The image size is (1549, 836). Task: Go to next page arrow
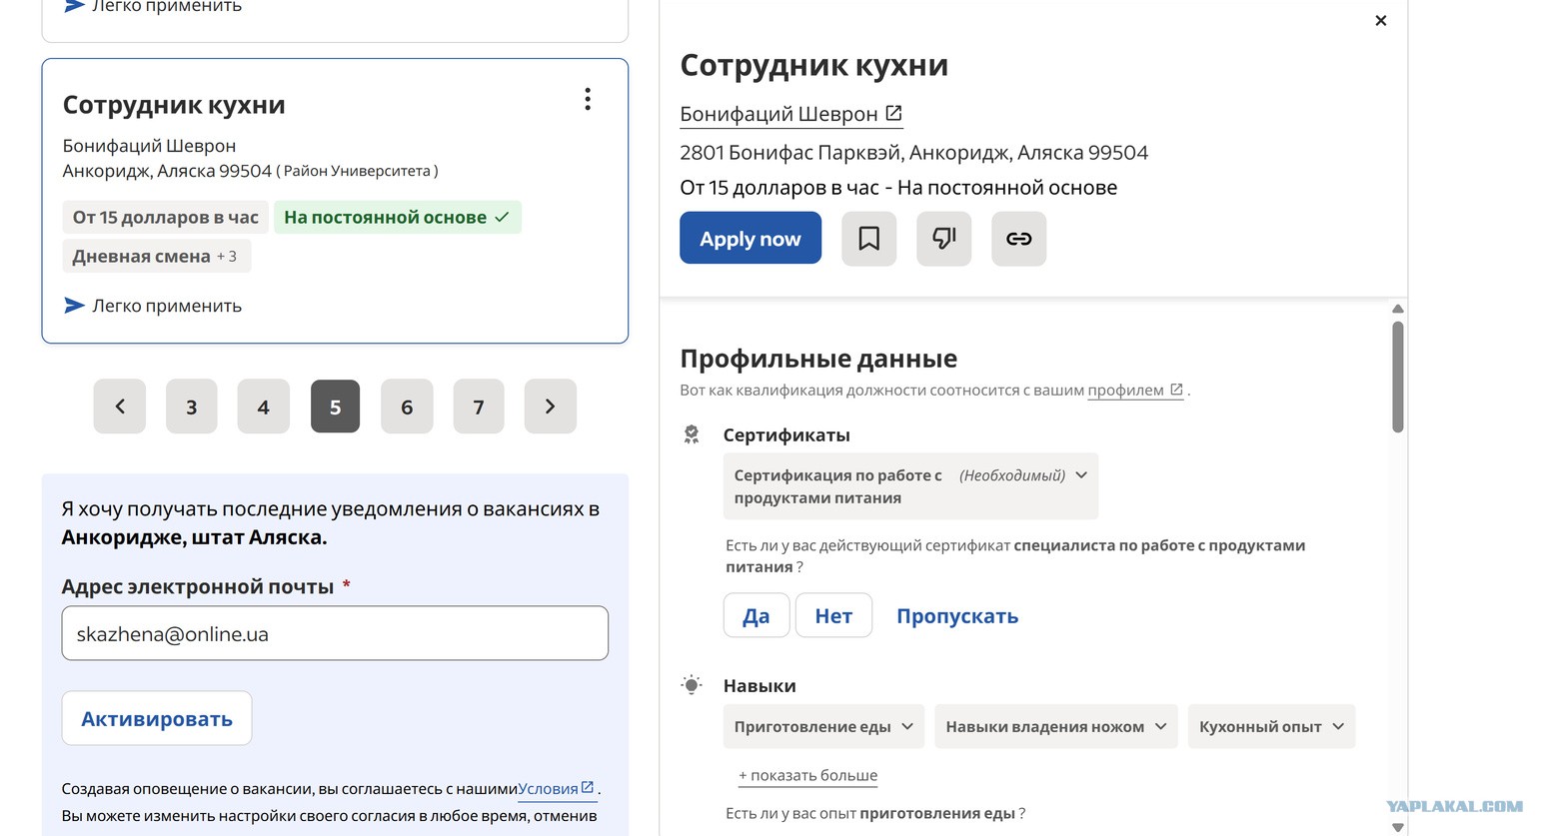coord(551,407)
